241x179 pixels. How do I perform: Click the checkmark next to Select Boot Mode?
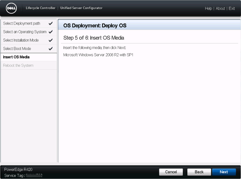[x=50, y=48]
